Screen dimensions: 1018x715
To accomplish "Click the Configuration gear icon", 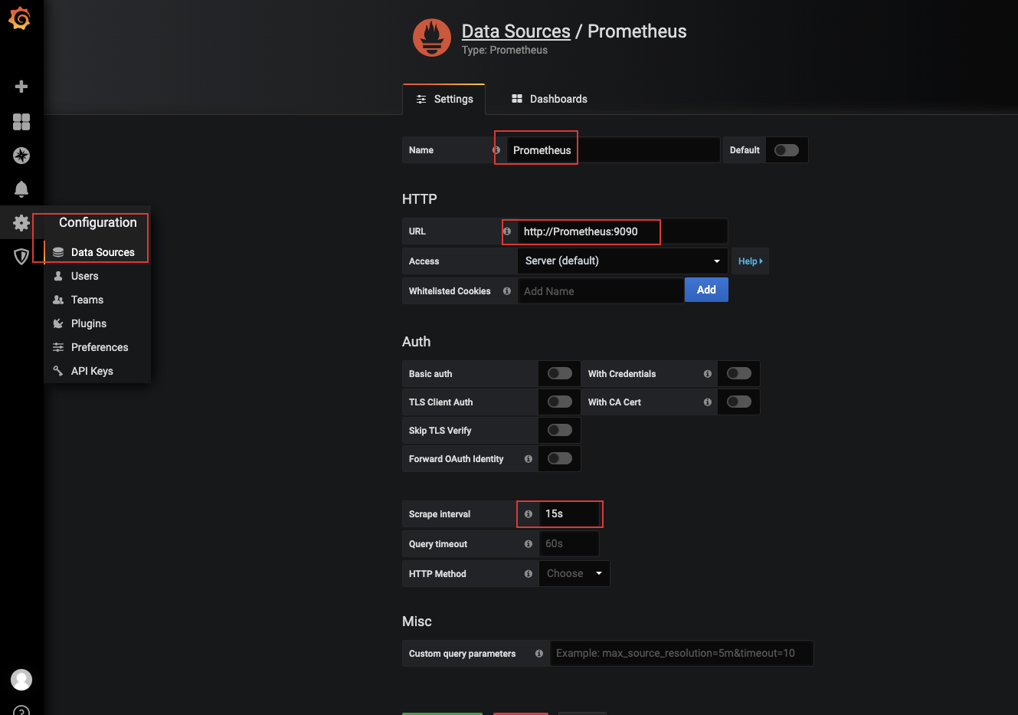I will [x=21, y=223].
